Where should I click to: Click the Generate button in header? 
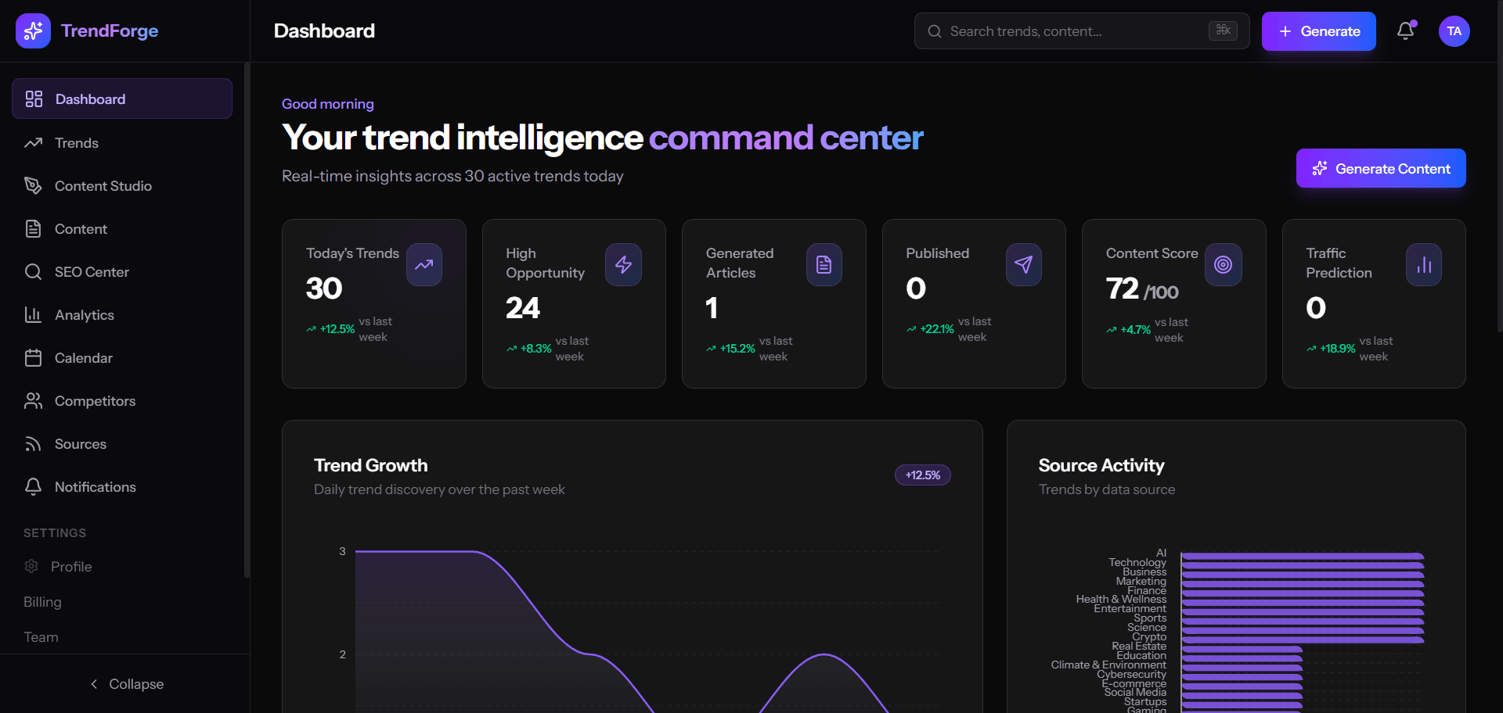1318,31
